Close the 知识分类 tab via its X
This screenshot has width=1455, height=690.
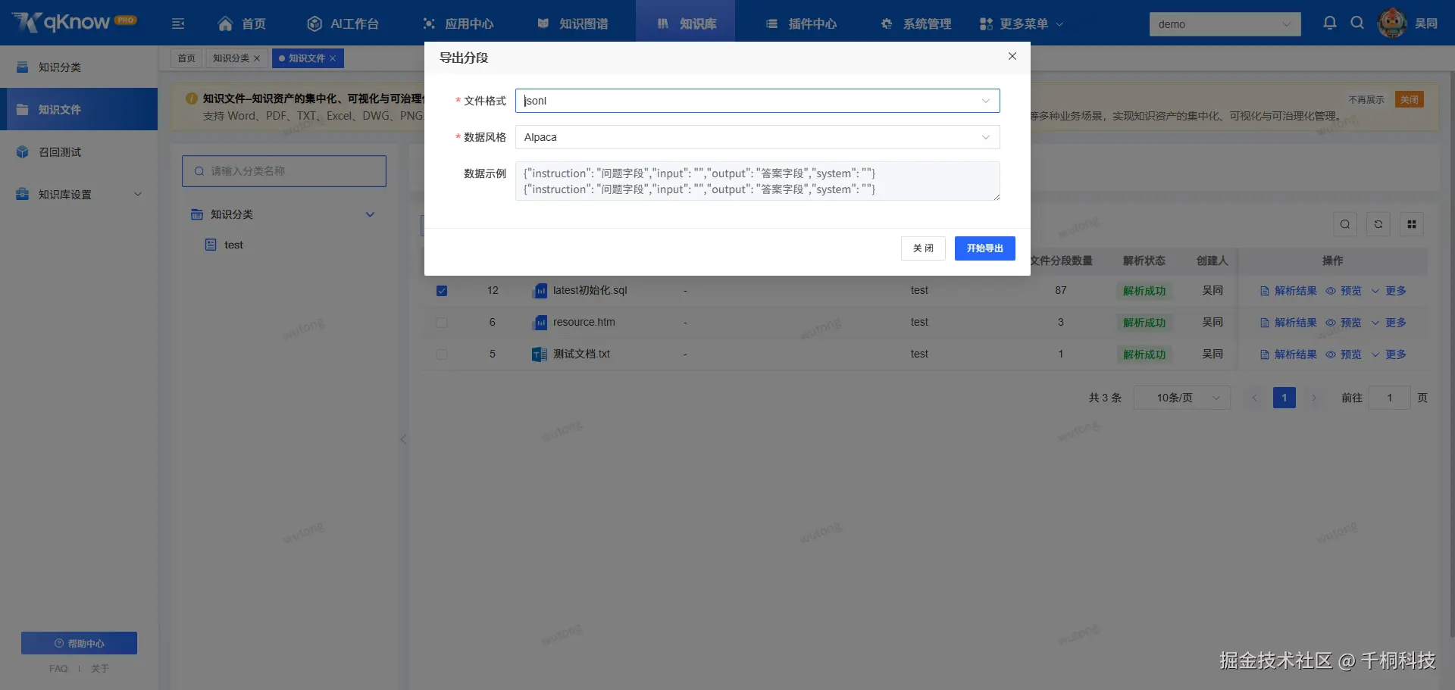point(257,58)
